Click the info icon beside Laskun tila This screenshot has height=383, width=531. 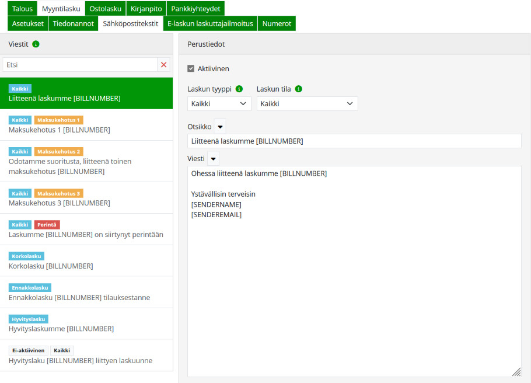[299, 89]
